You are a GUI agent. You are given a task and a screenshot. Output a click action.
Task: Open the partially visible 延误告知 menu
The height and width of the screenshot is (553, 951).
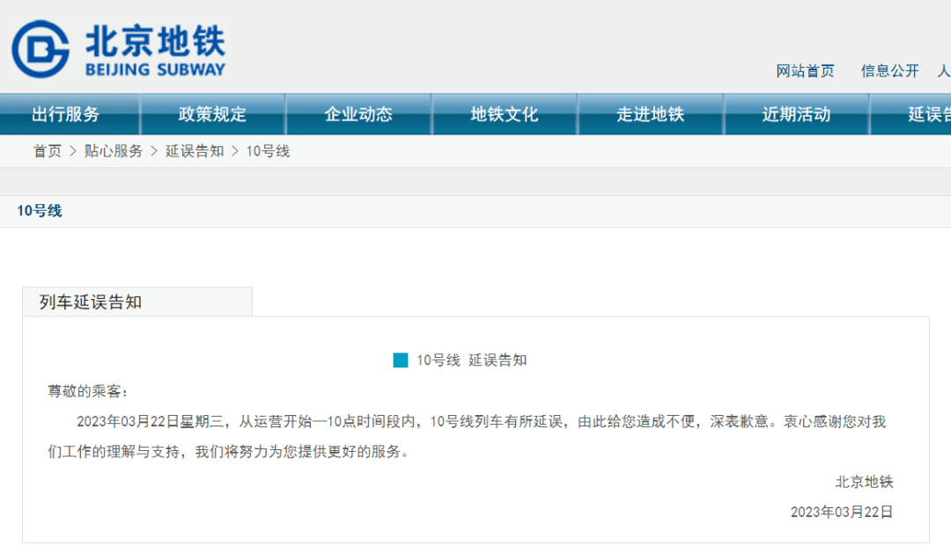(911, 114)
